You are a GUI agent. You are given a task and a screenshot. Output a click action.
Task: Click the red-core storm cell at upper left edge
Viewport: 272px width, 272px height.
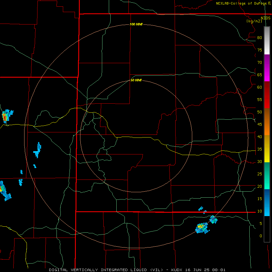click(x=7, y=116)
